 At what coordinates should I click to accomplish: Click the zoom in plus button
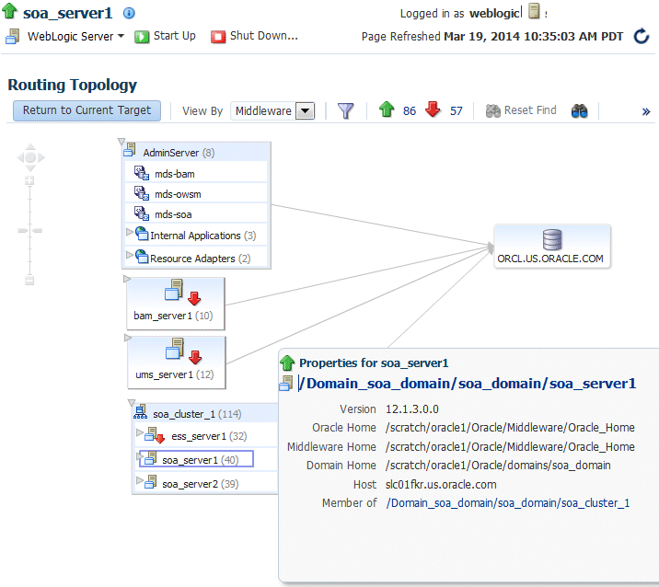point(29,180)
